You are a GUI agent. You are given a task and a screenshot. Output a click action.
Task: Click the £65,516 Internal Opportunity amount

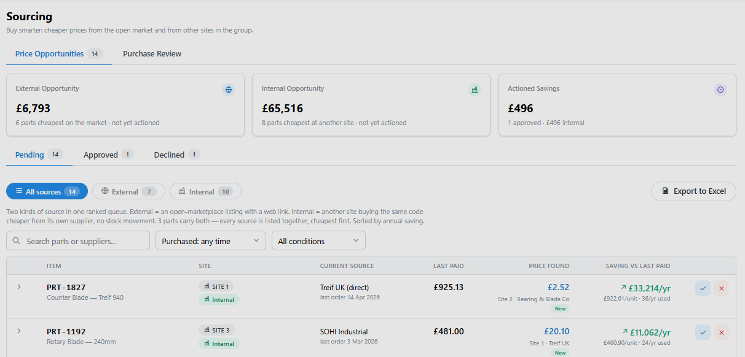point(282,109)
